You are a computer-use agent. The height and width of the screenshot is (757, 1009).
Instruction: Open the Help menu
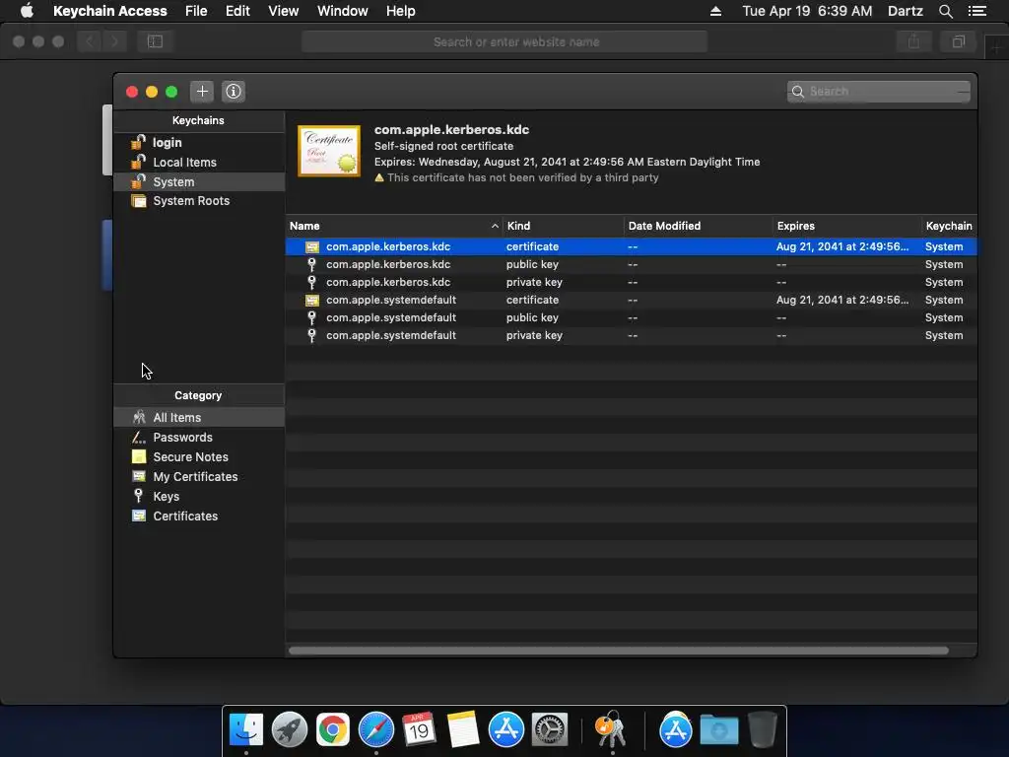(400, 11)
